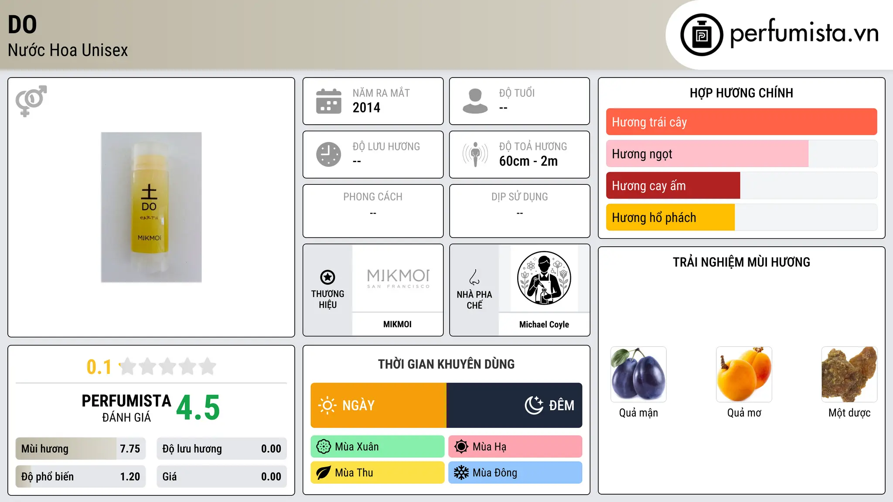
Task: Click the Phong cách card
Action: tap(373, 211)
